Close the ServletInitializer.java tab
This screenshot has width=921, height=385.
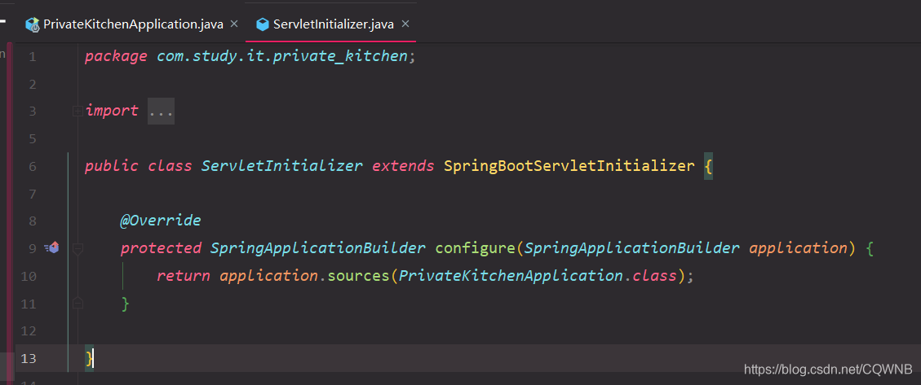405,24
